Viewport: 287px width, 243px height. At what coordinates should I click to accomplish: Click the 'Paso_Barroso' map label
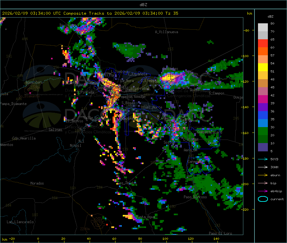pyautogui.click(x=195, y=197)
